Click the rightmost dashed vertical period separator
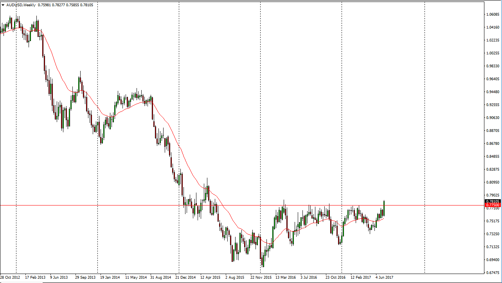The height and width of the screenshot is (283, 502). tap(425, 137)
